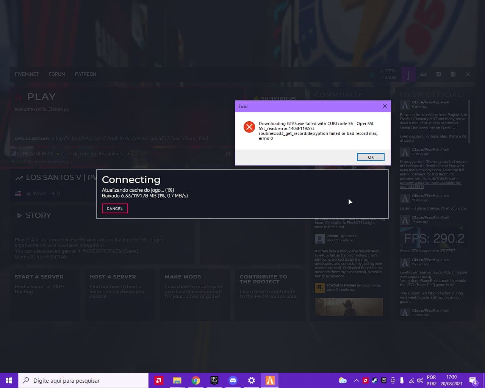Image resolution: width=485 pixels, height=388 pixels.
Task: Open the Windows Start menu
Action: click(x=9, y=380)
